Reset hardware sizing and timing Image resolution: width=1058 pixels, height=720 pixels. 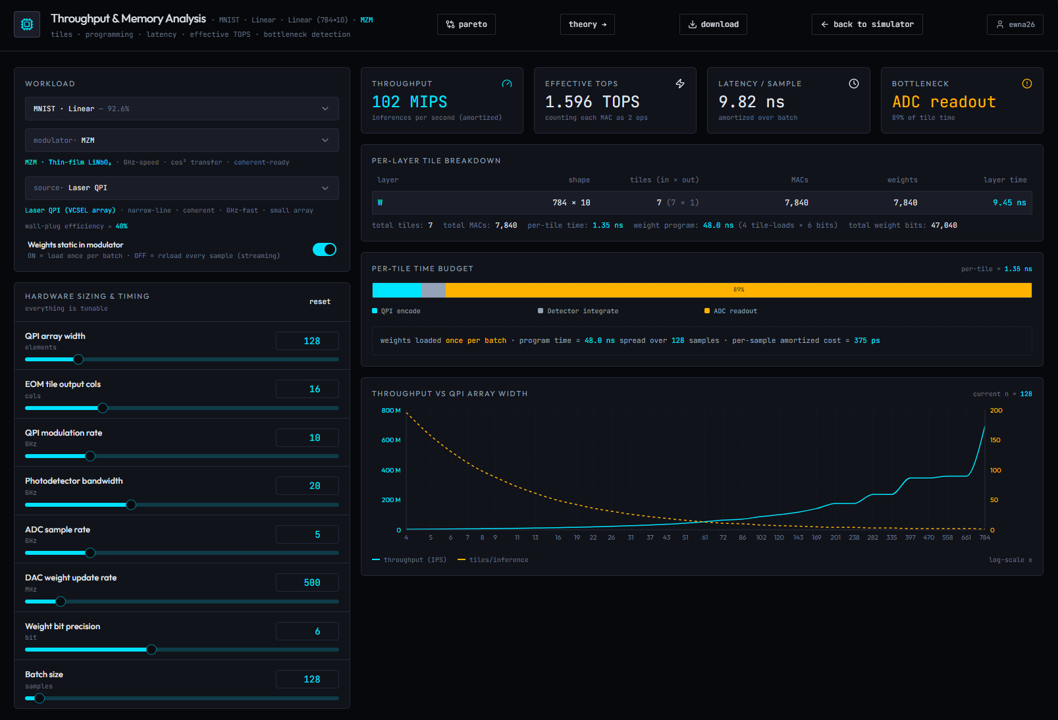[x=320, y=301]
